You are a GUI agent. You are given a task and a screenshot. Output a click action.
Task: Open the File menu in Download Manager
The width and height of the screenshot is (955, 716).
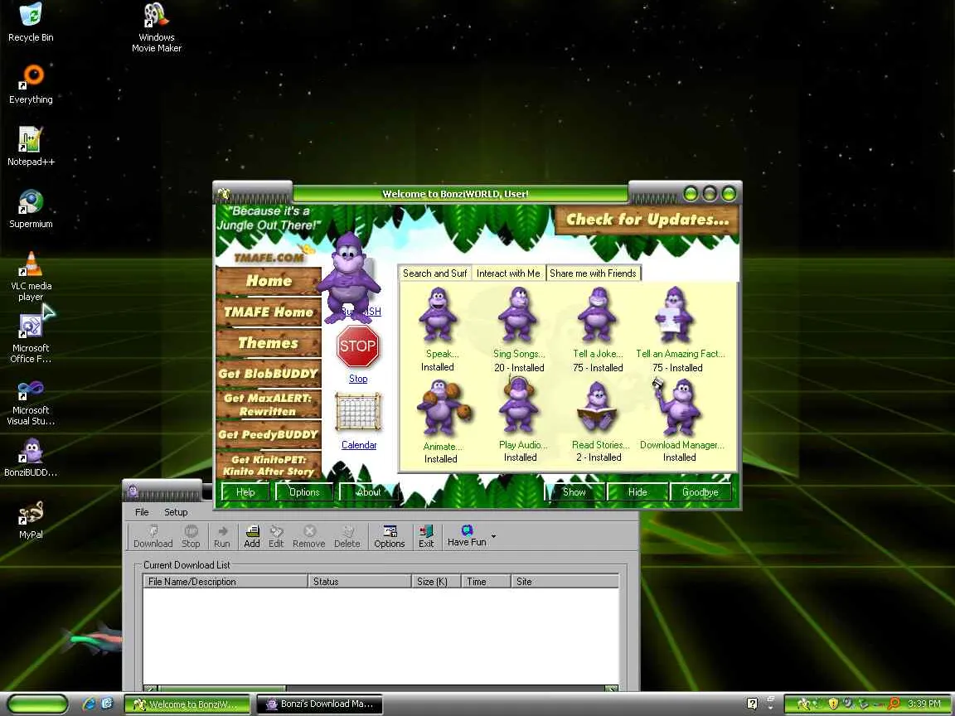[142, 512]
